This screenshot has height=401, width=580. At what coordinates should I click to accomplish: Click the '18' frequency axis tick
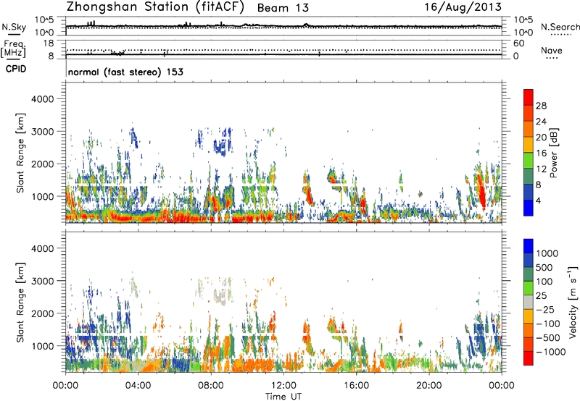coord(49,43)
